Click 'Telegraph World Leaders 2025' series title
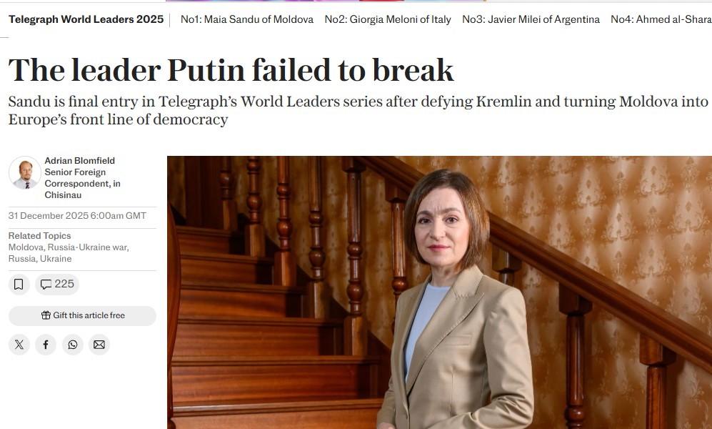Screen dimensions: 712x429 click(86, 19)
